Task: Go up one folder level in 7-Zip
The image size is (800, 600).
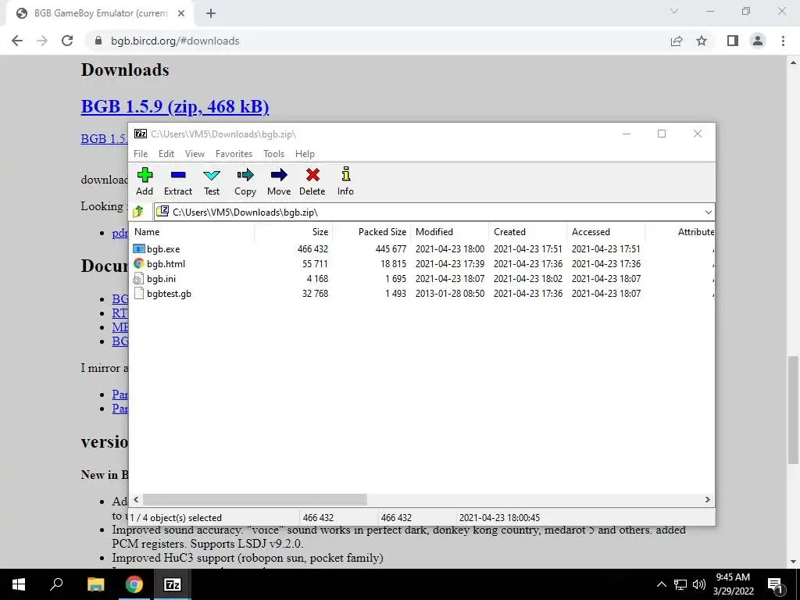Action: click(137, 212)
